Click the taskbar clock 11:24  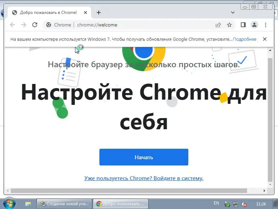point(261,204)
